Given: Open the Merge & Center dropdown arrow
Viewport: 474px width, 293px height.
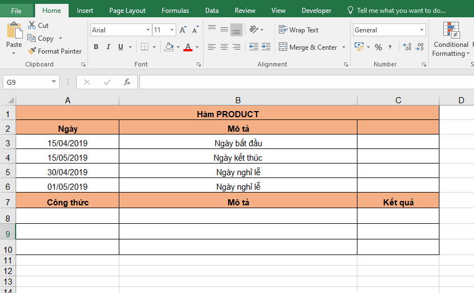Looking at the screenshot, I should tap(344, 47).
